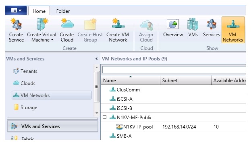Click the Clouds icon in the tree

(x=16, y=83)
